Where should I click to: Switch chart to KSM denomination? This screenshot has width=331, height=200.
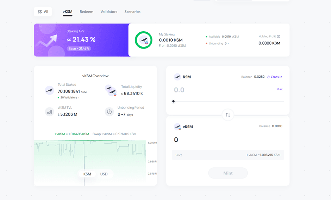[x=87, y=174]
